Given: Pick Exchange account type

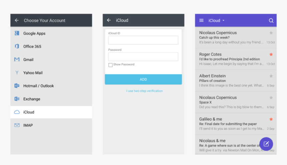Looking at the screenshot, I should [51, 99].
